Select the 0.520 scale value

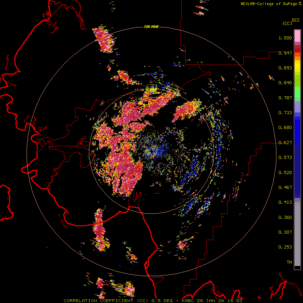285,173
